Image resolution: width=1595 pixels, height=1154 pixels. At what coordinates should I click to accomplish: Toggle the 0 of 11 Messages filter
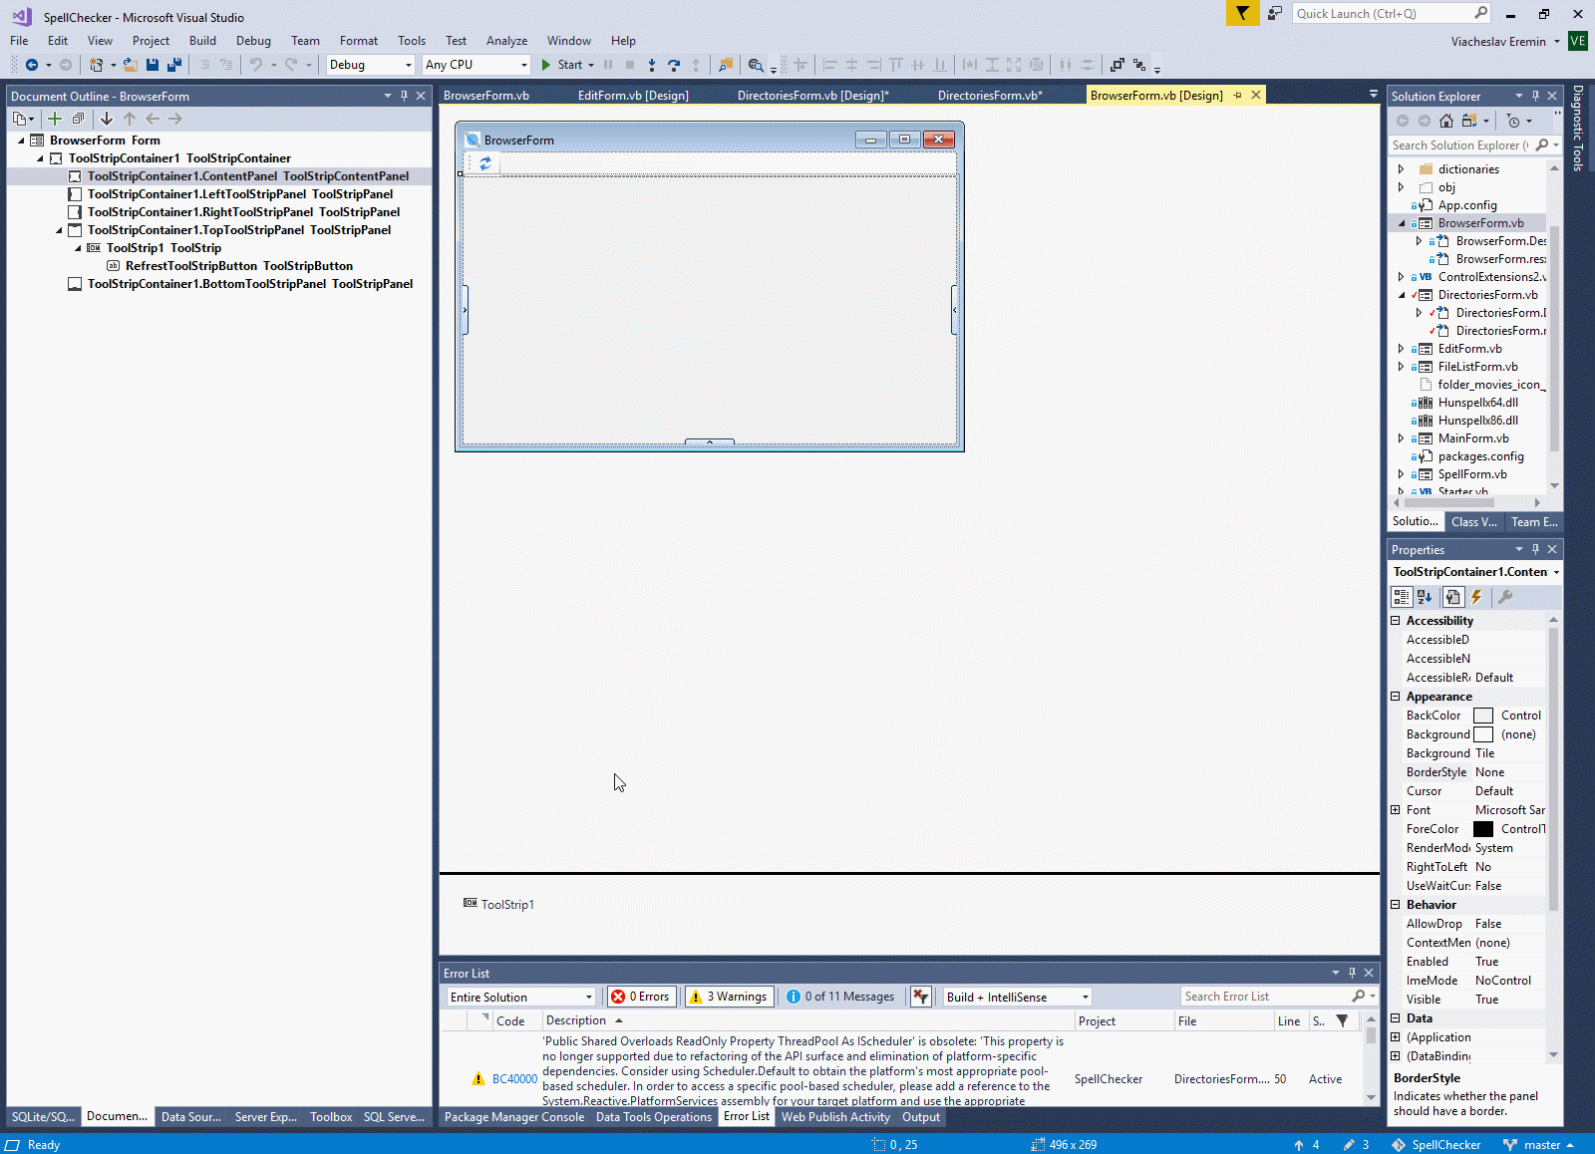[x=840, y=997]
